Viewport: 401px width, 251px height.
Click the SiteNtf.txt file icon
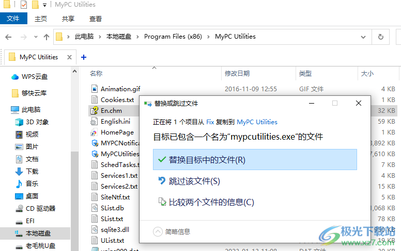tap(95, 197)
